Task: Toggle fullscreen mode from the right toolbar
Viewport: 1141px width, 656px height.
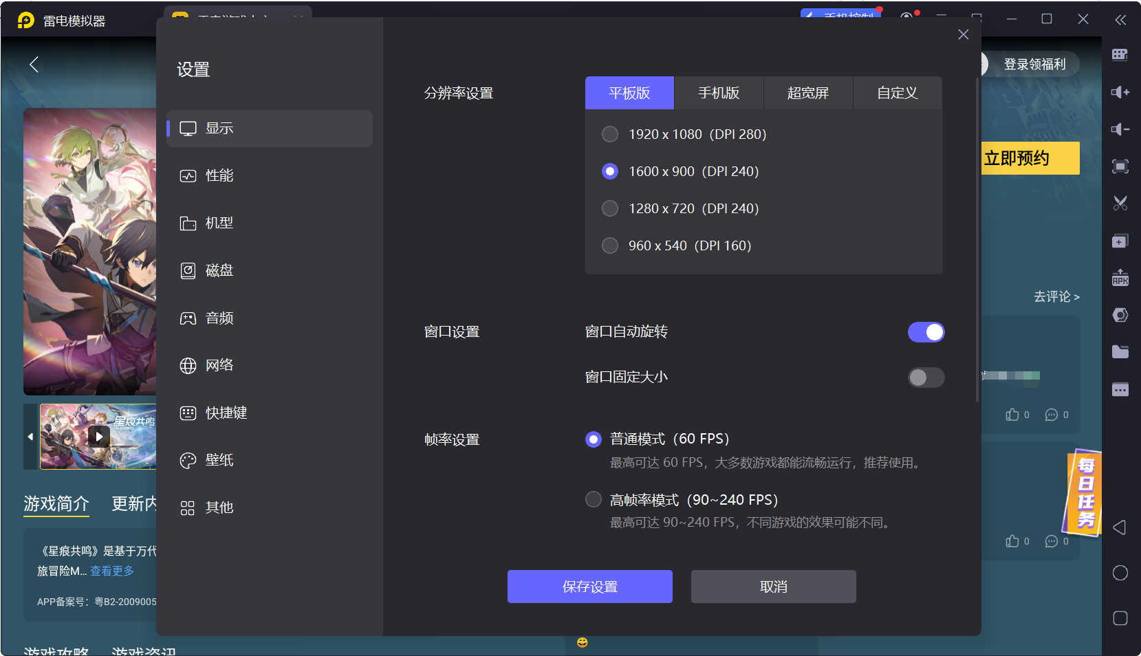Action: click(1120, 166)
